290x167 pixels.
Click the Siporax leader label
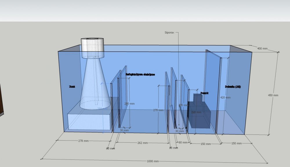[170, 33]
